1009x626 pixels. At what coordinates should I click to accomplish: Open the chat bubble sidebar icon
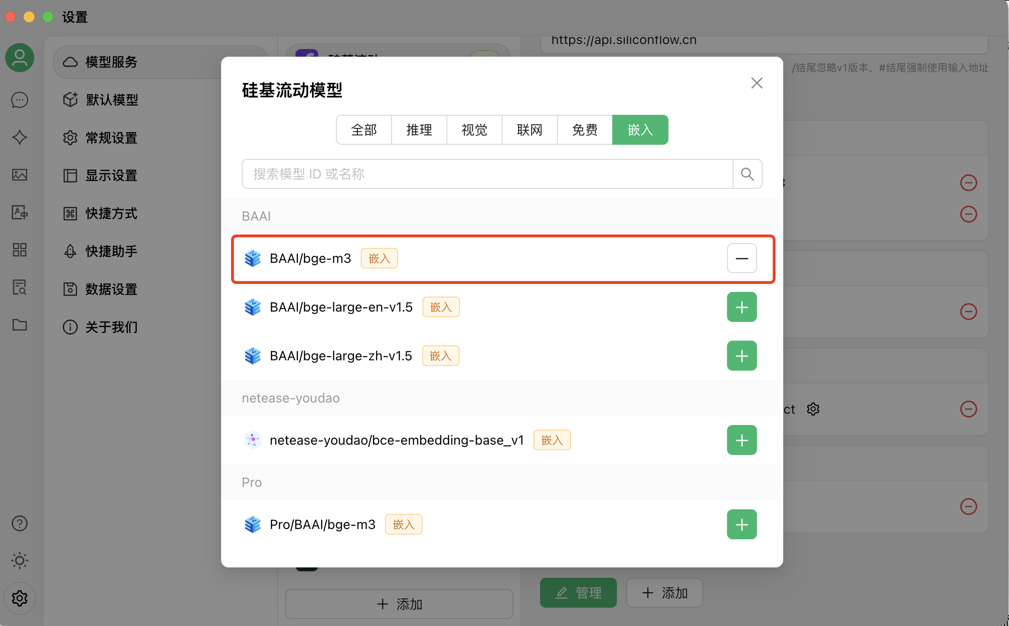20,100
